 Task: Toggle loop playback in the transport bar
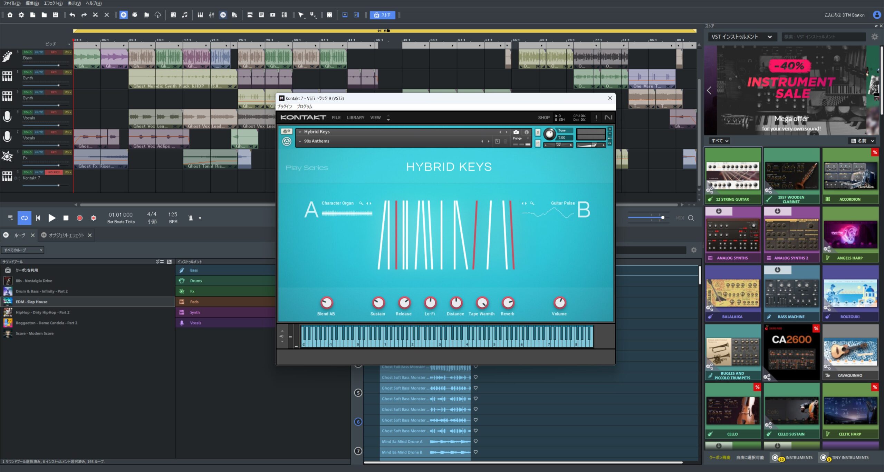pyautogui.click(x=24, y=218)
